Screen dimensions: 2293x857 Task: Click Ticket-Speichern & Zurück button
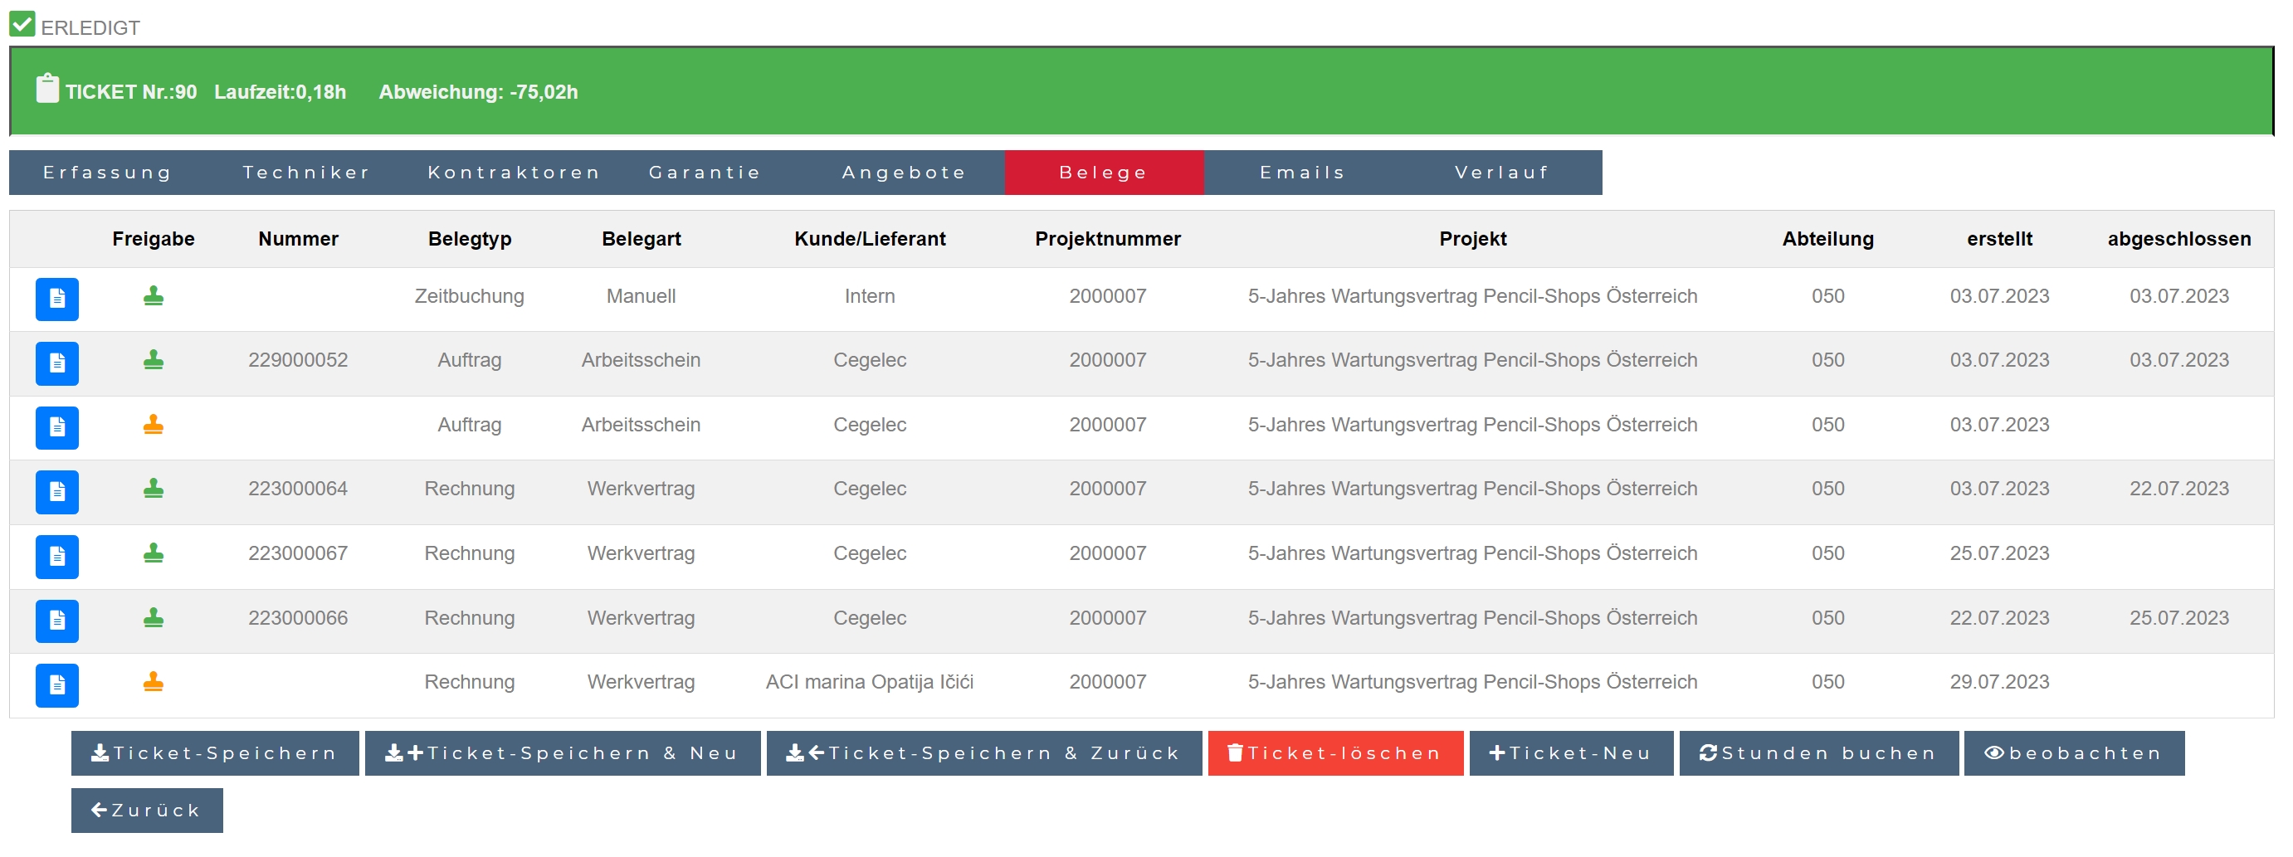tap(983, 752)
